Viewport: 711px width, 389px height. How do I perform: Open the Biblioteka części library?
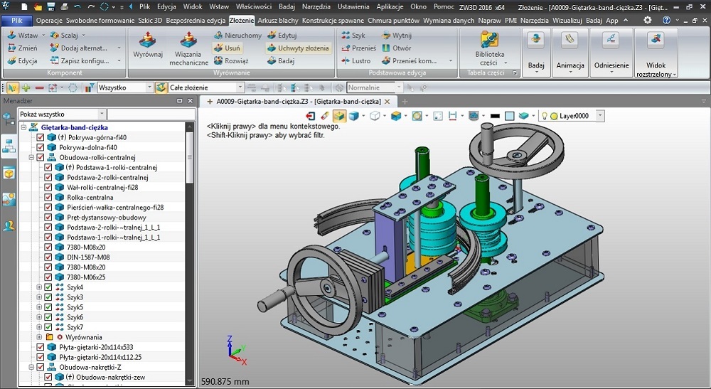(x=490, y=40)
